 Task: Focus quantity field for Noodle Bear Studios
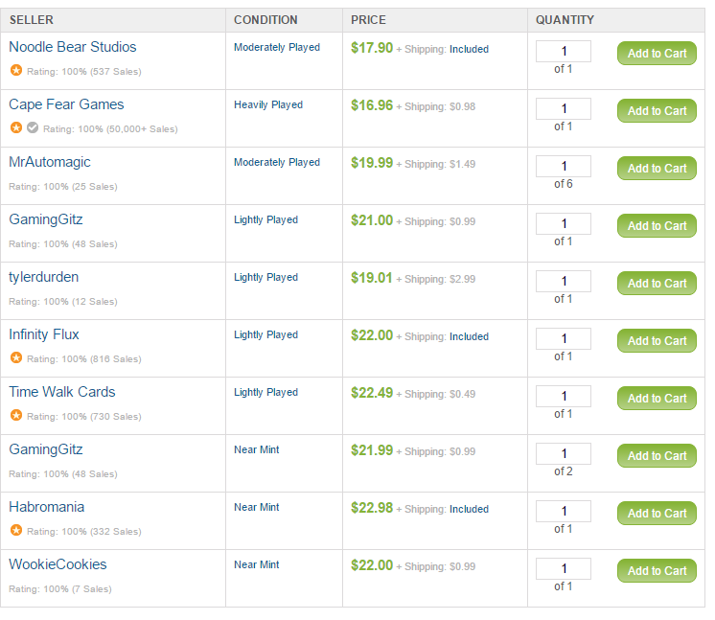pyautogui.click(x=564, y=51)
